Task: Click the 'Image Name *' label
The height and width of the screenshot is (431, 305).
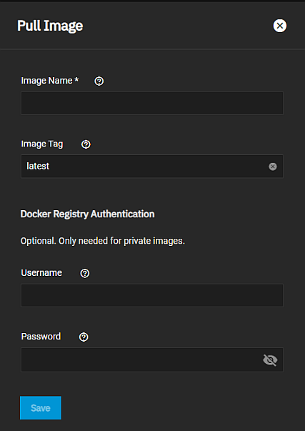Action: coord(50,81)
